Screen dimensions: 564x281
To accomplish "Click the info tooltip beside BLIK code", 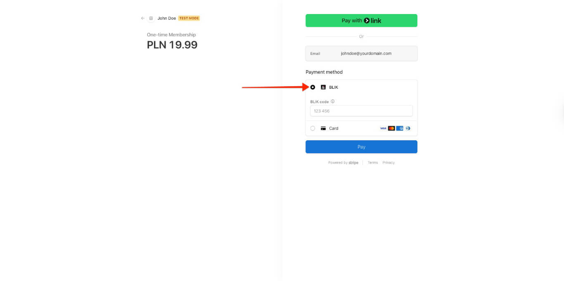I will pos(333,102).
